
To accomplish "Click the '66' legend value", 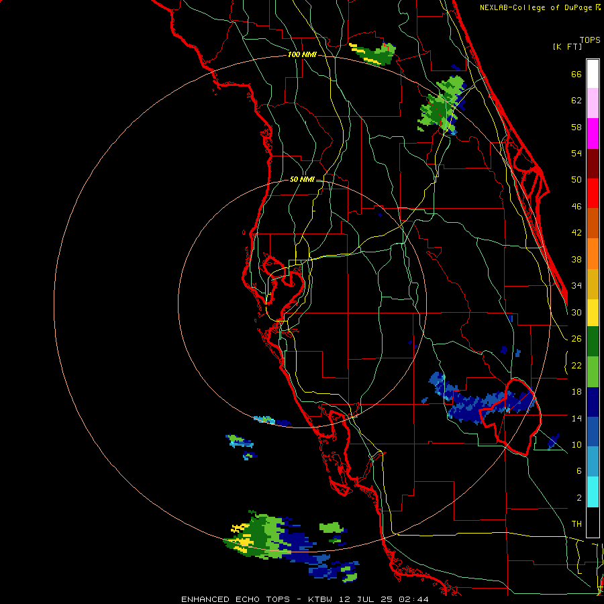I will (x=576, y=74).
